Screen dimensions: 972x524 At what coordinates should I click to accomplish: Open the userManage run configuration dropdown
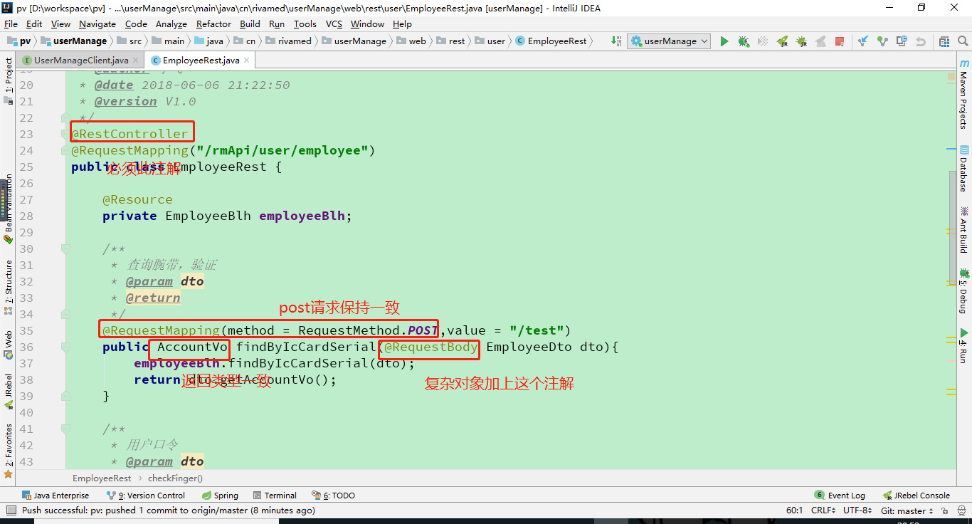point(670,41)
